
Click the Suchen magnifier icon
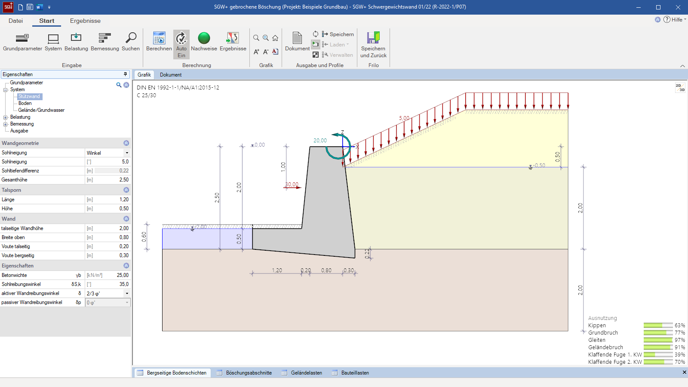131,42
